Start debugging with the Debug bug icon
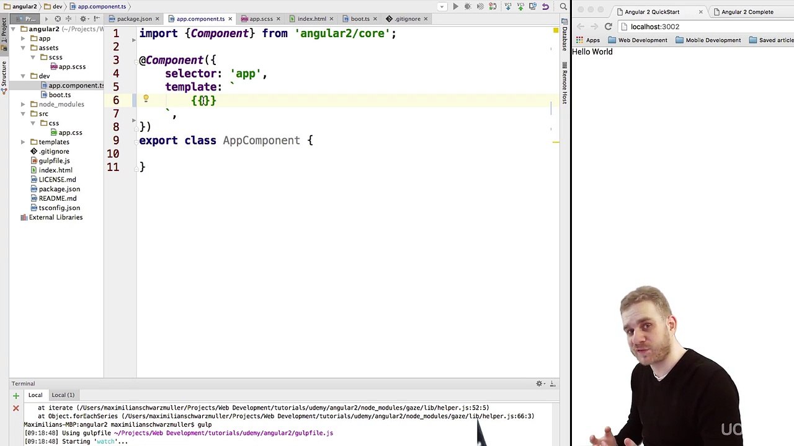This screenshot has height=446, width=794. pyautogui.click(x=468, y=6)
